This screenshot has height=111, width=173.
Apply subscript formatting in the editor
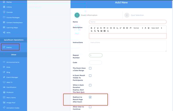coord(117,28)
